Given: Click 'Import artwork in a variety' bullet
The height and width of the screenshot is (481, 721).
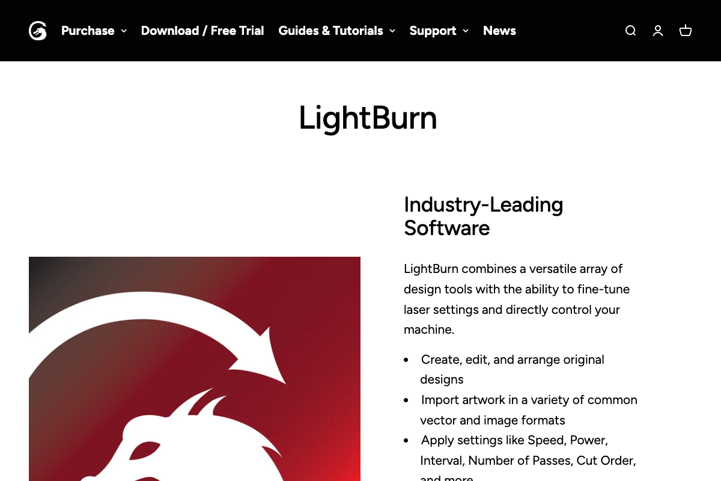Looking at the screenshot, I should [x=529, y=409].
